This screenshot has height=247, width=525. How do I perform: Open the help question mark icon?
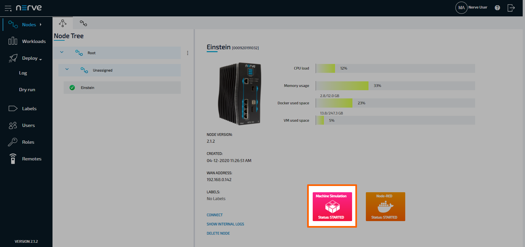point(497,8)
